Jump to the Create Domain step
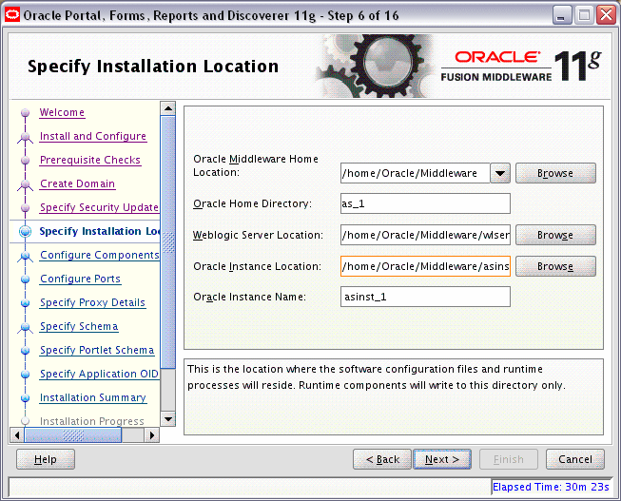Screen dimensions: 621x501 78,183
